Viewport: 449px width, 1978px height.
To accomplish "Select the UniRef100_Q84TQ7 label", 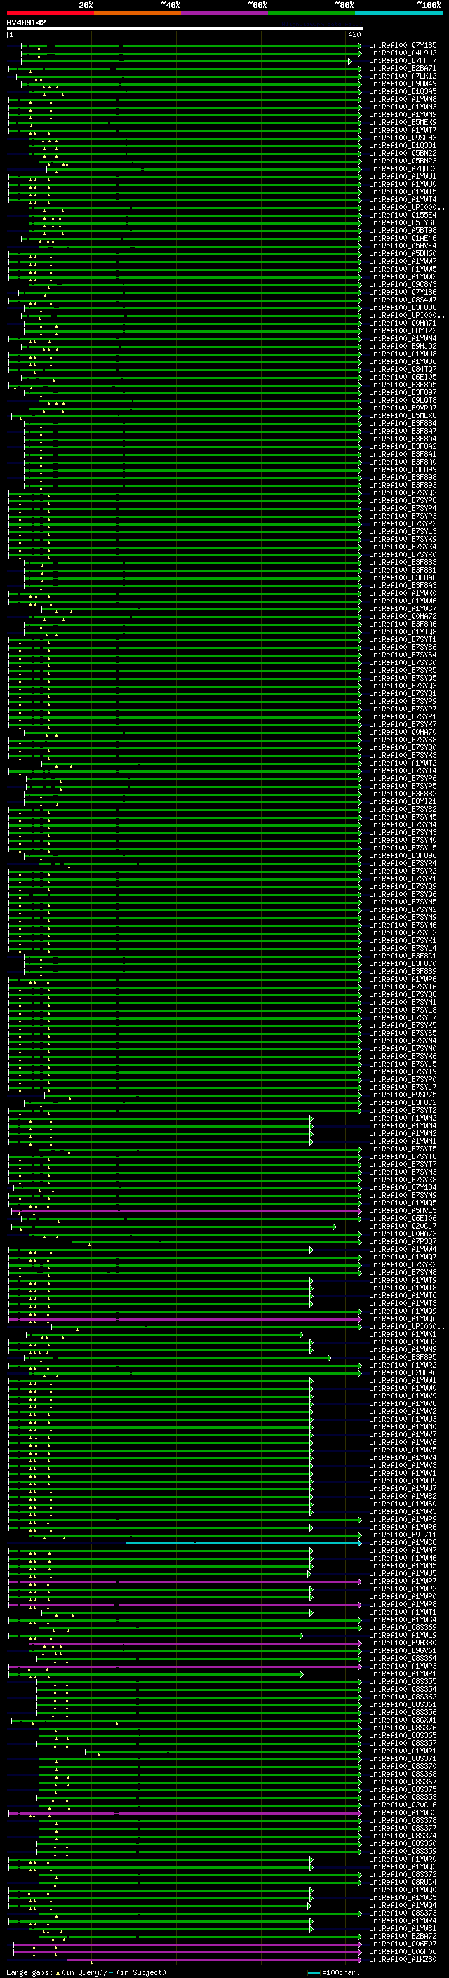I will (x=403, y=369).
